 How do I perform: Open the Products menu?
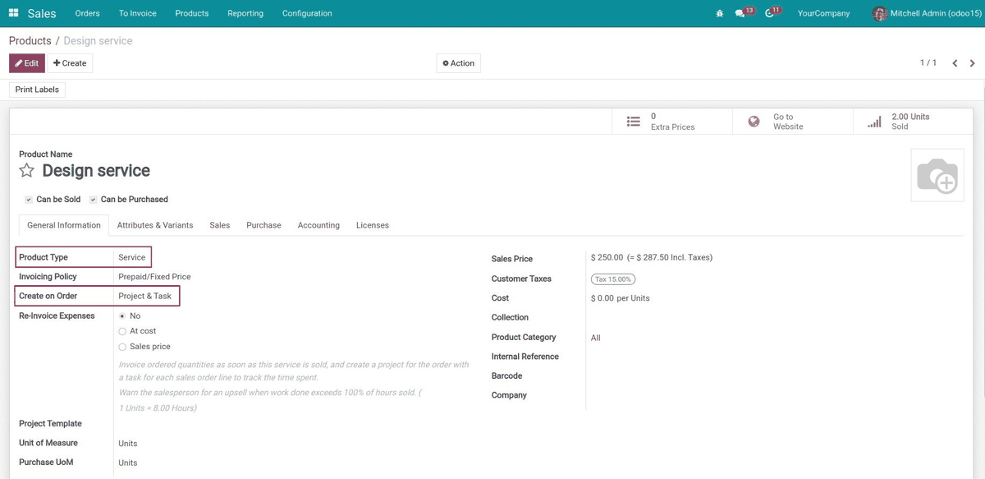tap(192, 13)
